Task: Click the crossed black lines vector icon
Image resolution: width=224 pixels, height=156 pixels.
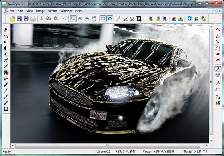Action: click(x=218, y=42)
